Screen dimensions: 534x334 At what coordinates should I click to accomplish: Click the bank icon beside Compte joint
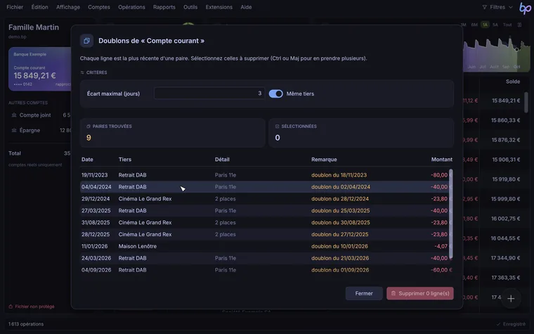click(x=14, y=115)
